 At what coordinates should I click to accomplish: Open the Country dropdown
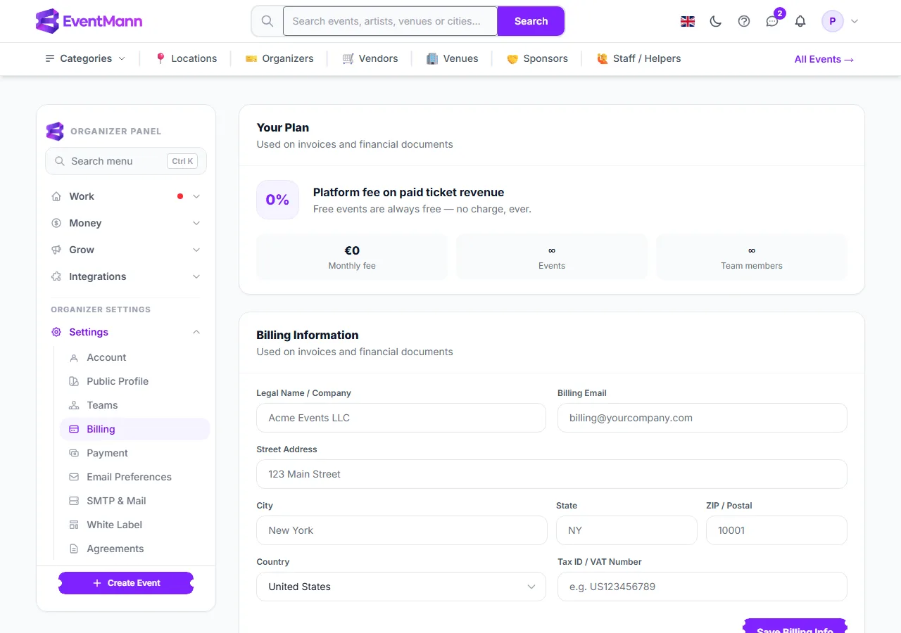click(x=401, y=587)
